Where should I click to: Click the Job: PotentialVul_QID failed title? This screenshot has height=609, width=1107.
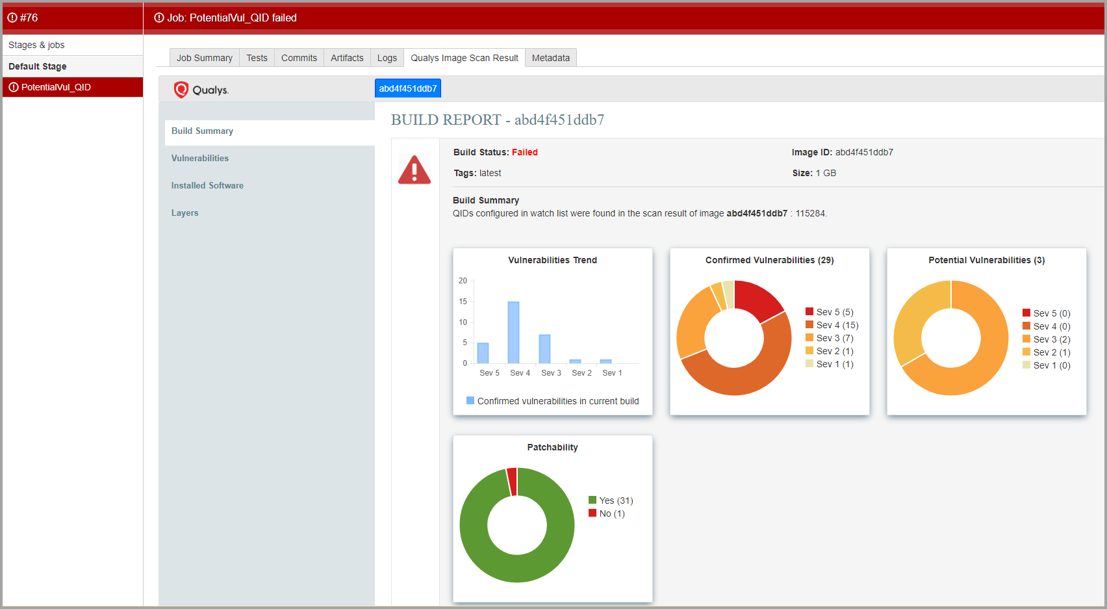[x=232, y=18]
